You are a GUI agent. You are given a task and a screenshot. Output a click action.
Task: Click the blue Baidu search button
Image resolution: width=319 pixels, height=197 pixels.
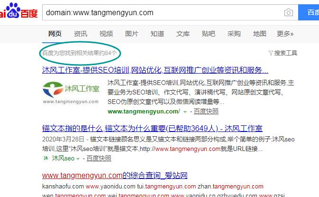[x=309, y=12]
